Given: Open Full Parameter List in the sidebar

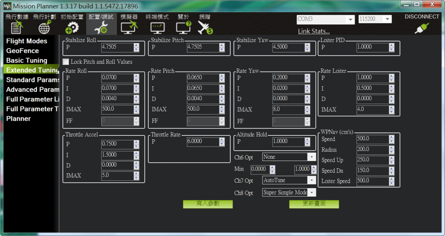Looking at the screenshot, I should coord(32,99).
